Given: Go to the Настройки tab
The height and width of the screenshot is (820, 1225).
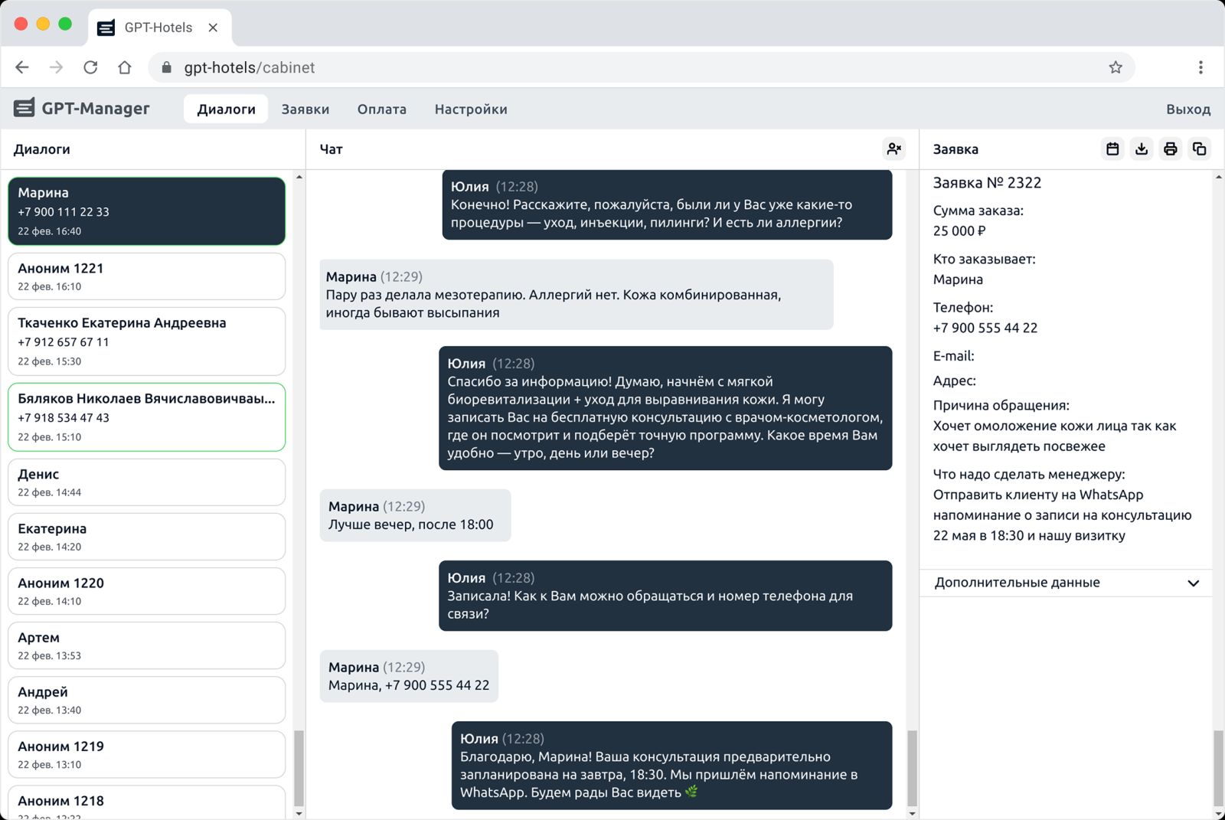Looking at the screenshot, I should [470, 109].
